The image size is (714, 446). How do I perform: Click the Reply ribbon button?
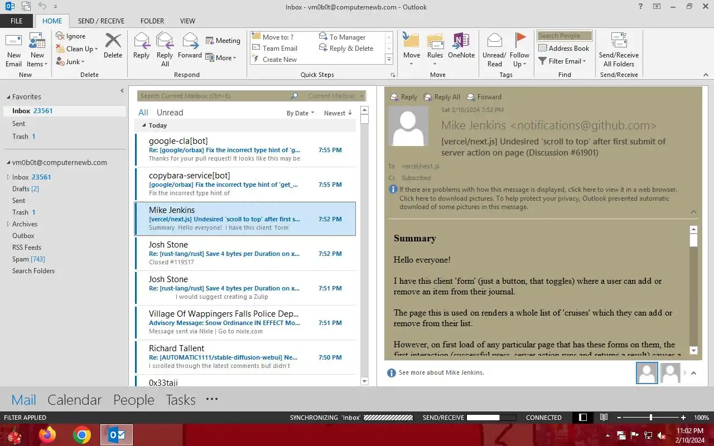click(141, 46)
